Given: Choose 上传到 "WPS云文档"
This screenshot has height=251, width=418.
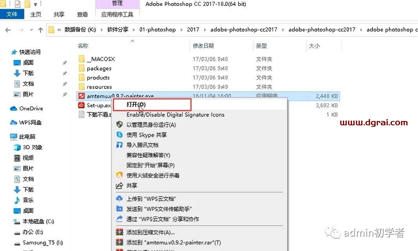Looking at the screenshot, I should (x=151, y=199).
